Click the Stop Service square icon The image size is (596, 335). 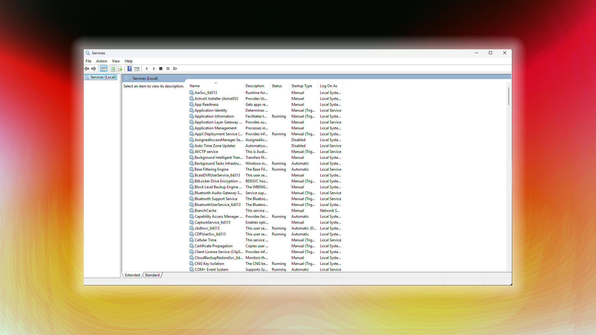point(161,69)
